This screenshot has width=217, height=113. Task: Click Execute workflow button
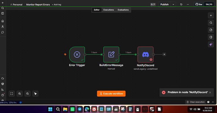pyautogui.click(x=111, y=94)
